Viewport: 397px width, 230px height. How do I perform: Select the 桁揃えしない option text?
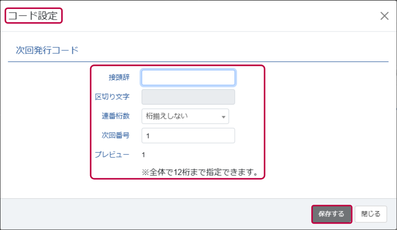coord(167,116)
